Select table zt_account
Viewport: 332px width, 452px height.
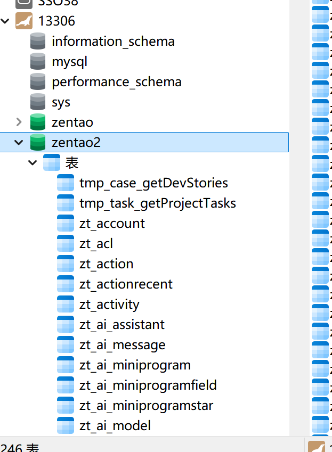click(x=112, y=224)
